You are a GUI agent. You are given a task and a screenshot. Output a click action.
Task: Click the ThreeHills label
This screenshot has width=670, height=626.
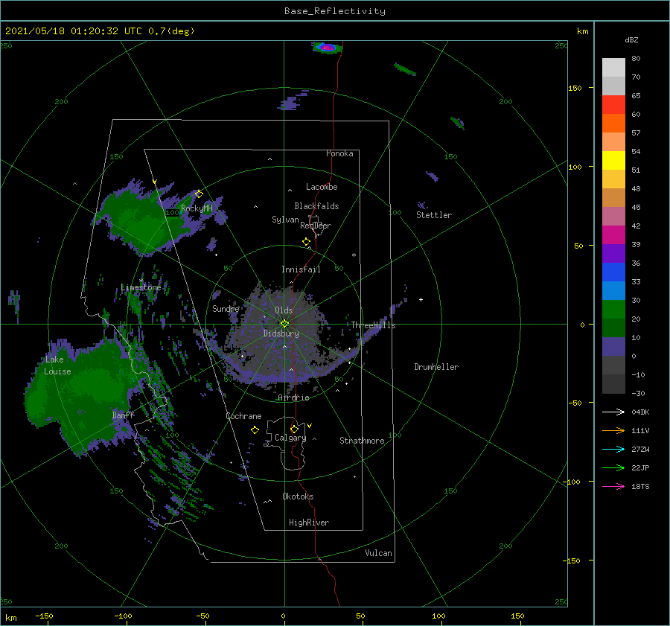(x=374, y=325)
